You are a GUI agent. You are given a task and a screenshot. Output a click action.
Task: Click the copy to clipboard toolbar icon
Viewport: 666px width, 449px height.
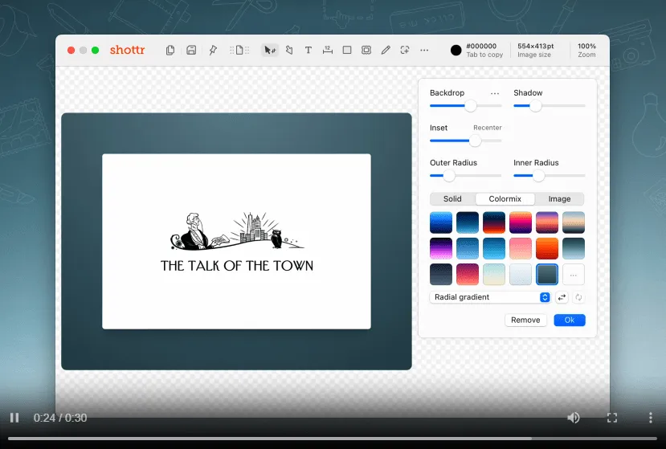coord(170,50)
